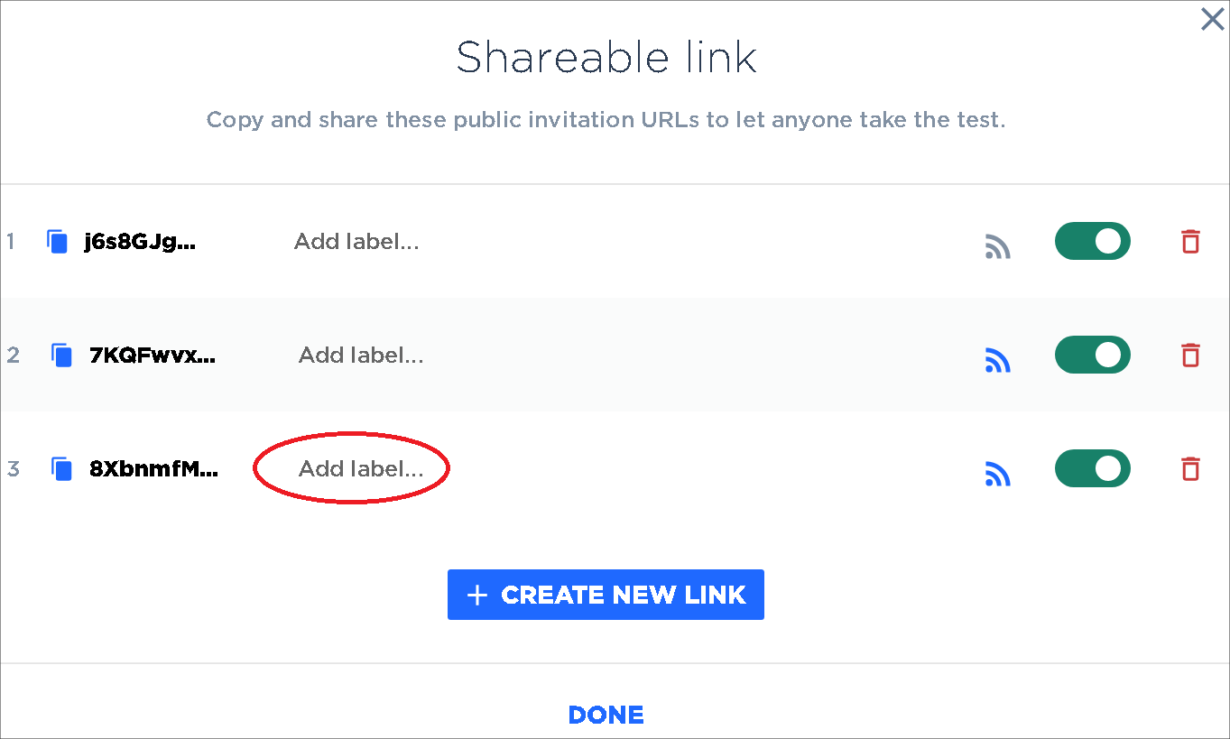Click the gray feed icon on row 1

(997, 247)
